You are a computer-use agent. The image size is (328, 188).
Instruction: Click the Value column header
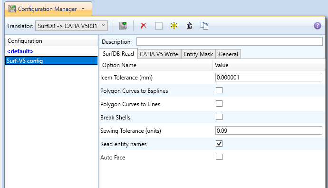coord(269,65)
